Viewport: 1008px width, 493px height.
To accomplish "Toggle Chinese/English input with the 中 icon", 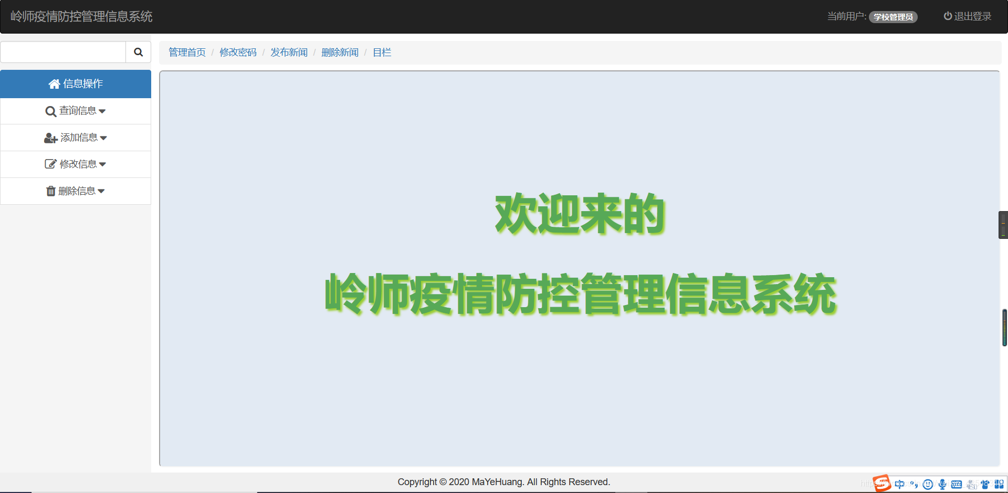I will [900, 484].
